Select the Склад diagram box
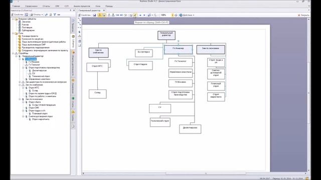This screenshot has height=180, width=321. (98, 94)
